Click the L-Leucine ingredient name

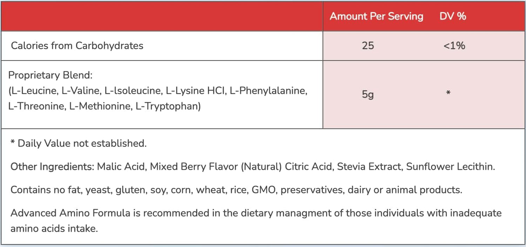34,91
